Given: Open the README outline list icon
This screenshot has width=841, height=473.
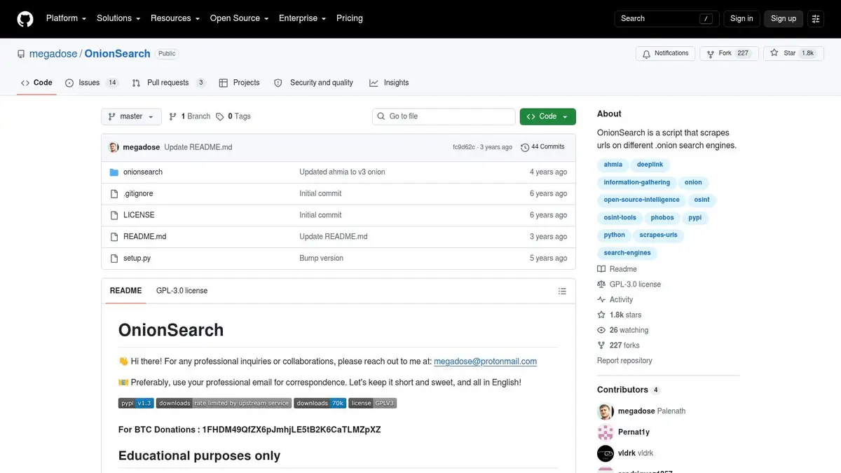Looking at the screenshot, I should (562, 291).
